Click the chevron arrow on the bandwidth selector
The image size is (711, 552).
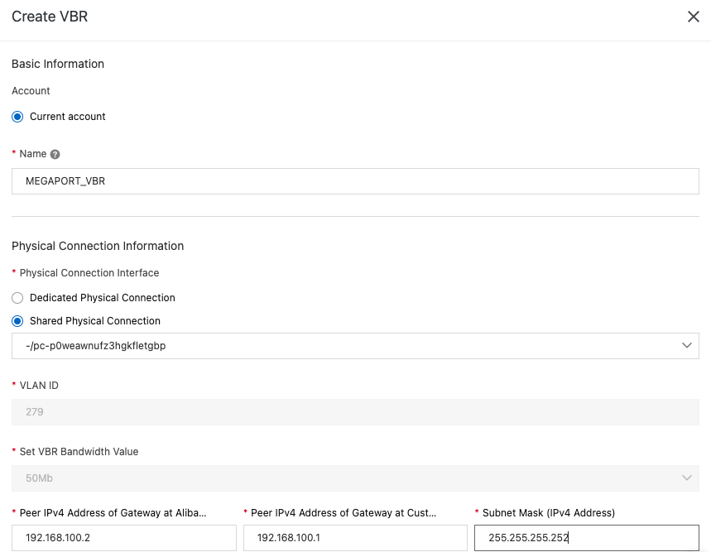pos(686,478)
